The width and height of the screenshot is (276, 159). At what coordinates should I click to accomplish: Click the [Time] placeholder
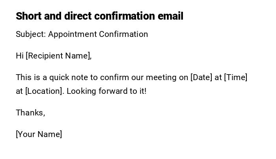click(x=236, y=77)
